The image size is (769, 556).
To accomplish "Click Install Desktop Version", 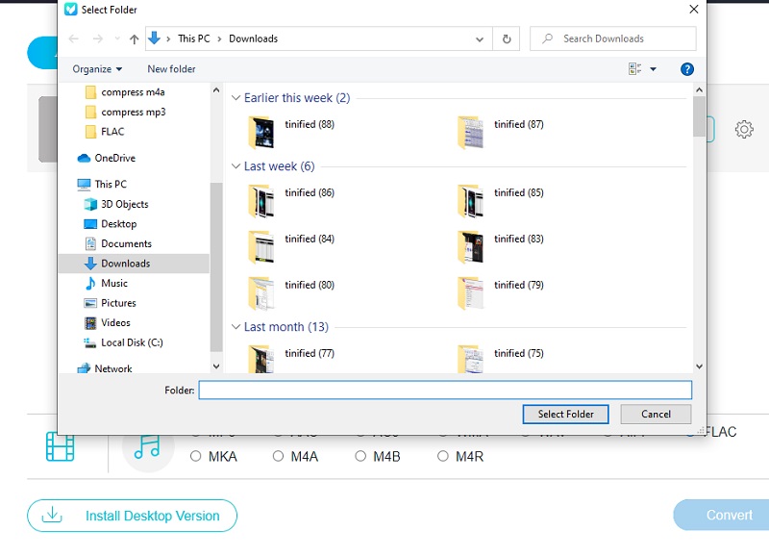I will [132, 516].
